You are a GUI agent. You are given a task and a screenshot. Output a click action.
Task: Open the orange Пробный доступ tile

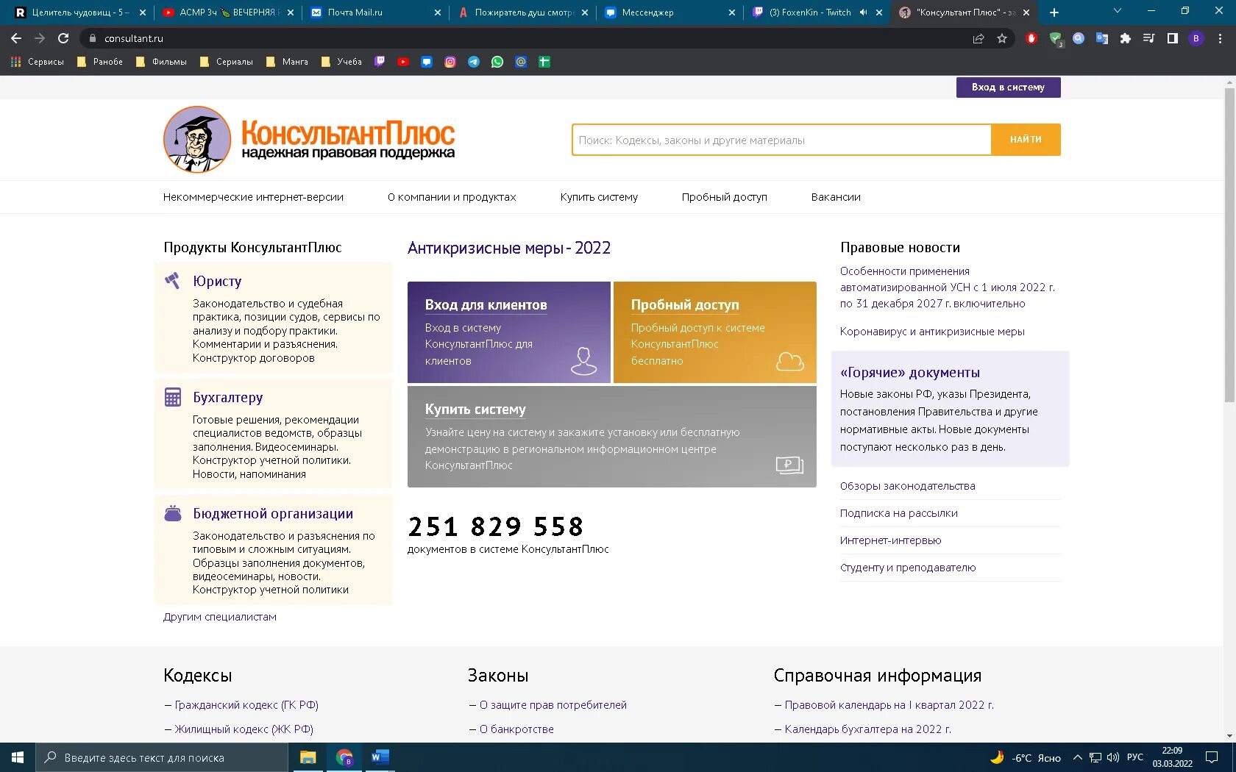(715, 332)
